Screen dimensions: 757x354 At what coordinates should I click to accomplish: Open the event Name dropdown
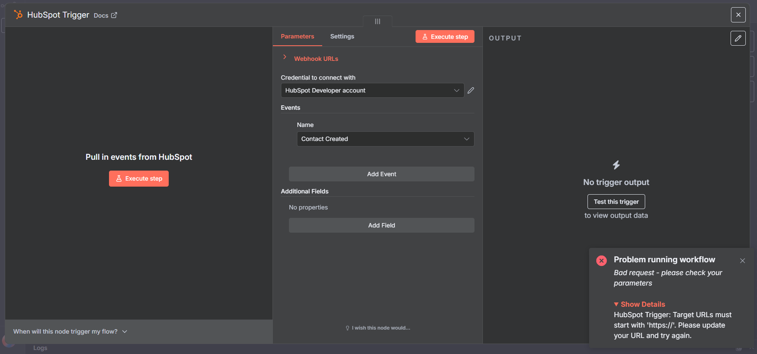(x=385, y=139)
